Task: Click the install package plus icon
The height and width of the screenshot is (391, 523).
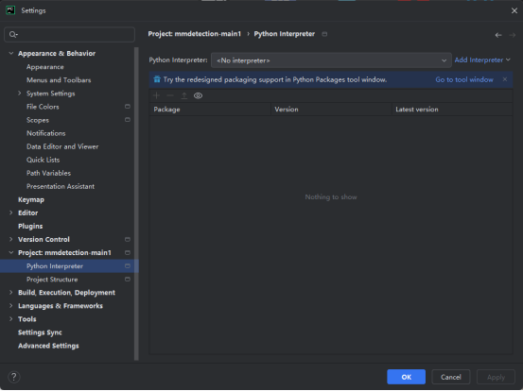Action: 156,96
